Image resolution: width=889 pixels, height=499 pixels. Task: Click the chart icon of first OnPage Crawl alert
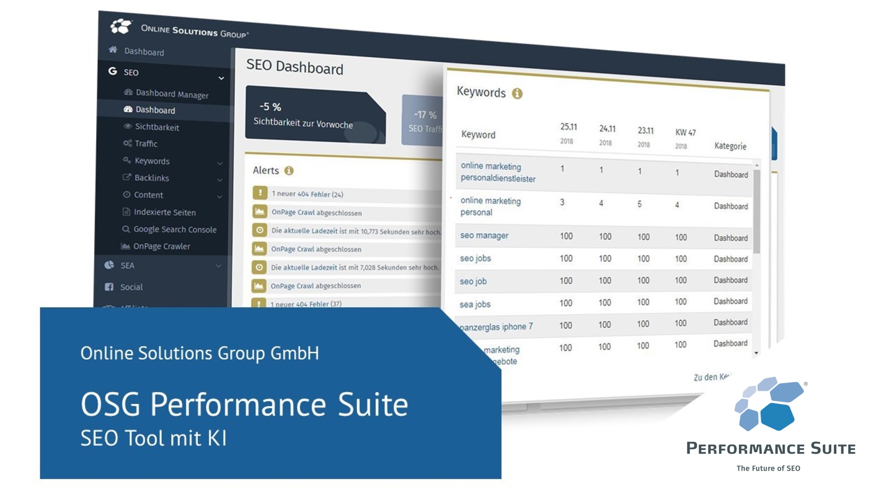pyautogui.click(x=260, y=211)
